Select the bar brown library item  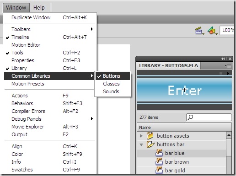[x=182, y=162]
